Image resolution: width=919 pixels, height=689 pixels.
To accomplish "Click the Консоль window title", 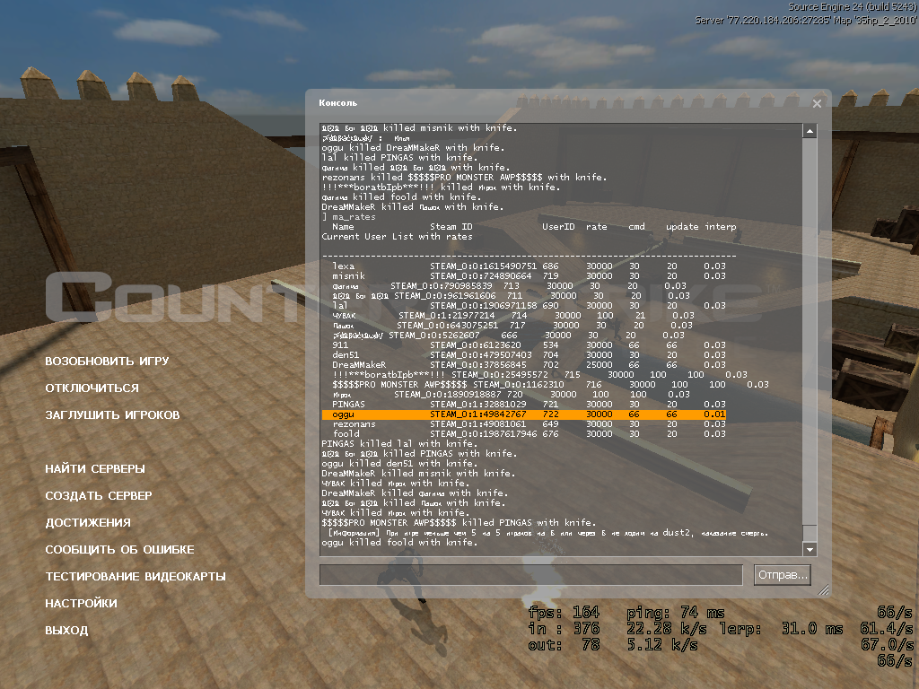I will click(x=337, y=103).
